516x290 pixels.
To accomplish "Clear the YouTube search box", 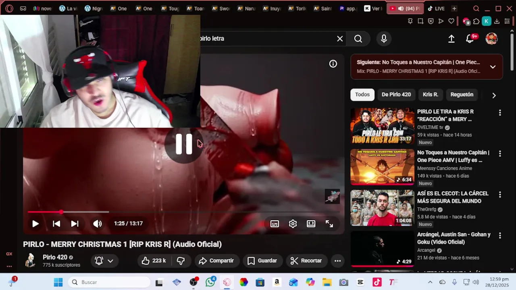I will tap(340, 39).
